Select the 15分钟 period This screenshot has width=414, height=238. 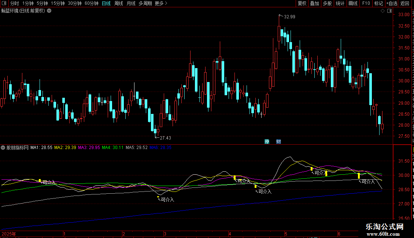tap(58, 3)
